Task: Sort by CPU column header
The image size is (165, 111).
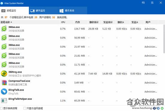Action: [66, 22]
